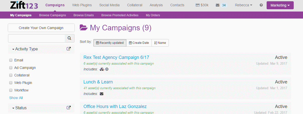Image resolution: width=303 pixels, height=114 pixels.
Task: Open the Marketing dropdown button
Action: point(280,5)
